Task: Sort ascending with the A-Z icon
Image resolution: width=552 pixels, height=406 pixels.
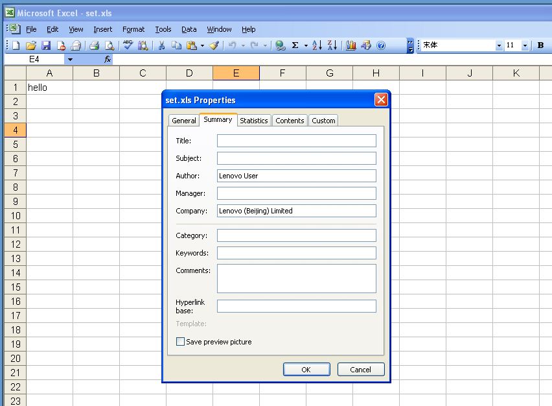Action: [x=317, y=45]
